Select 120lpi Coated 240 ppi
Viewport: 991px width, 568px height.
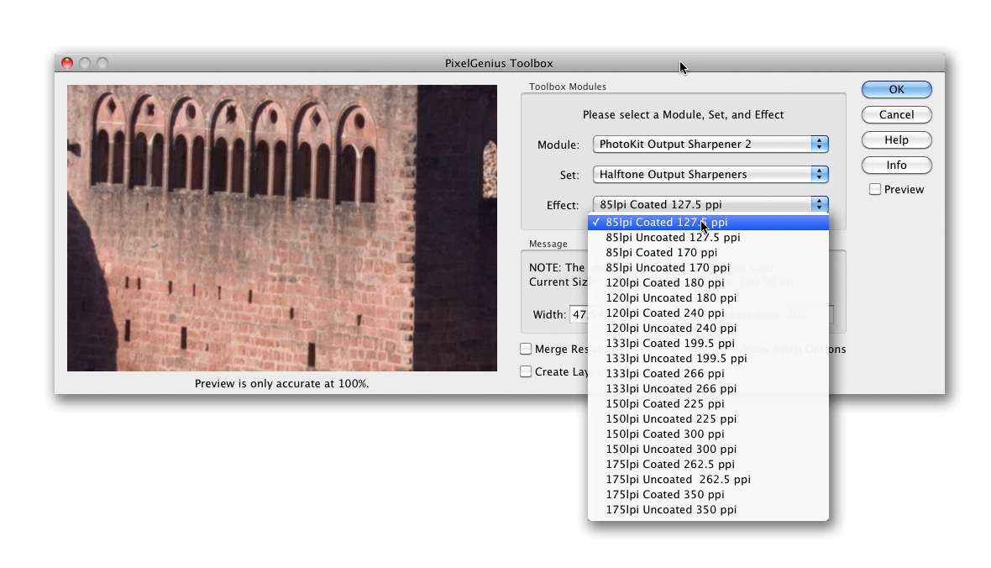click(708, 313)
